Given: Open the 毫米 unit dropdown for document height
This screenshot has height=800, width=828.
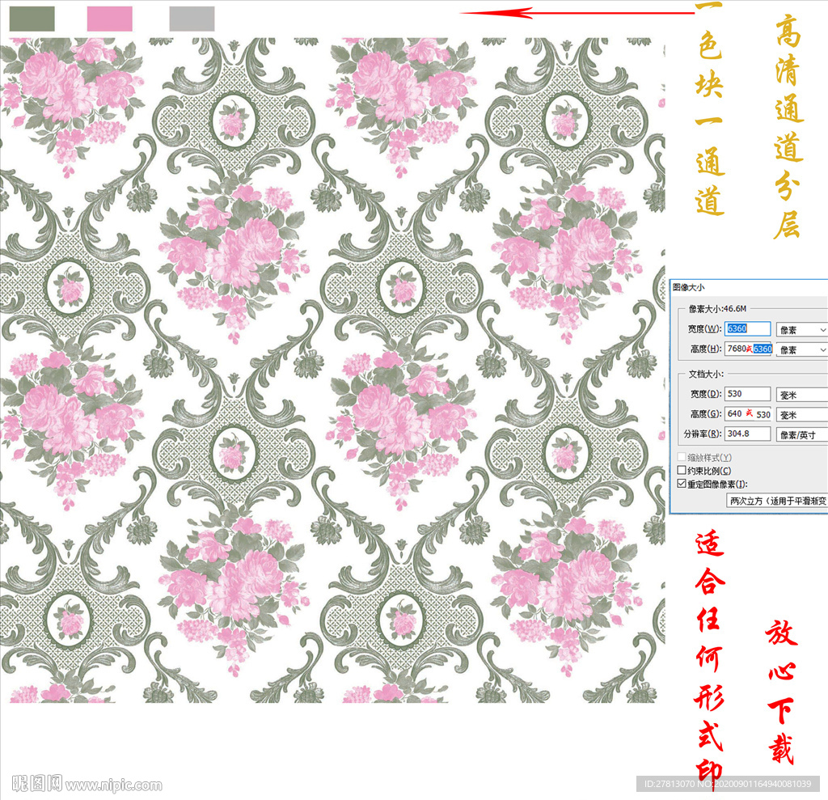Looking at the screenshot, I should click(x=801, y=415).
